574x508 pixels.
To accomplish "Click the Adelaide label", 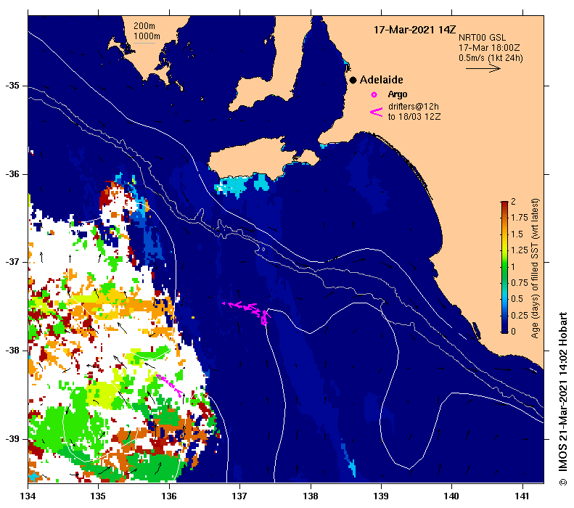I will 382,80.
